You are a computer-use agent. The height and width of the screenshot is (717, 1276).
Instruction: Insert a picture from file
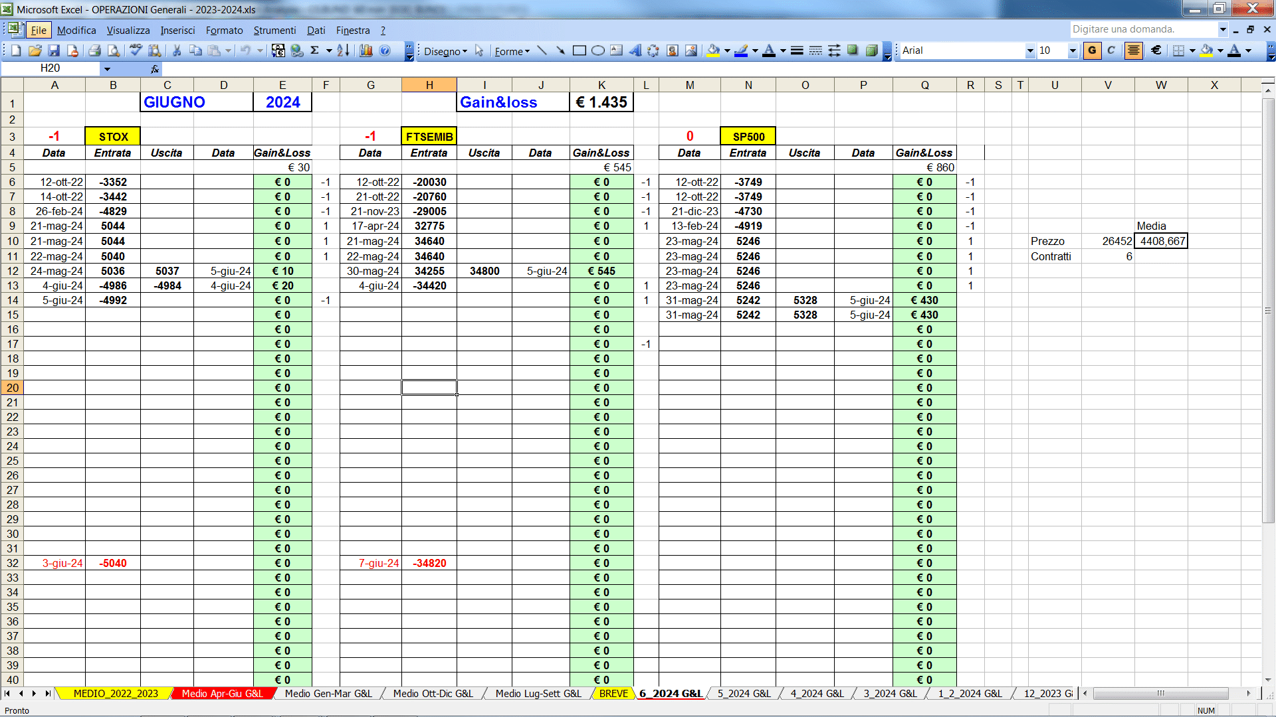point(691,50)
